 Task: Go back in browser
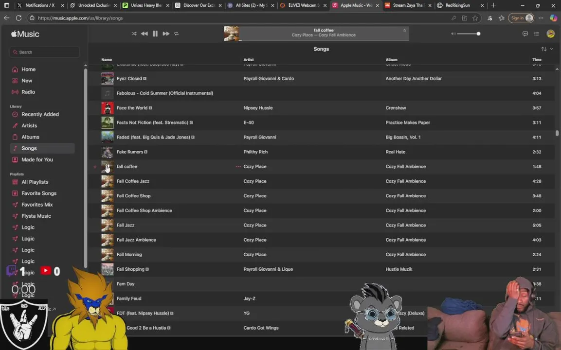click(x=6, y=18)
